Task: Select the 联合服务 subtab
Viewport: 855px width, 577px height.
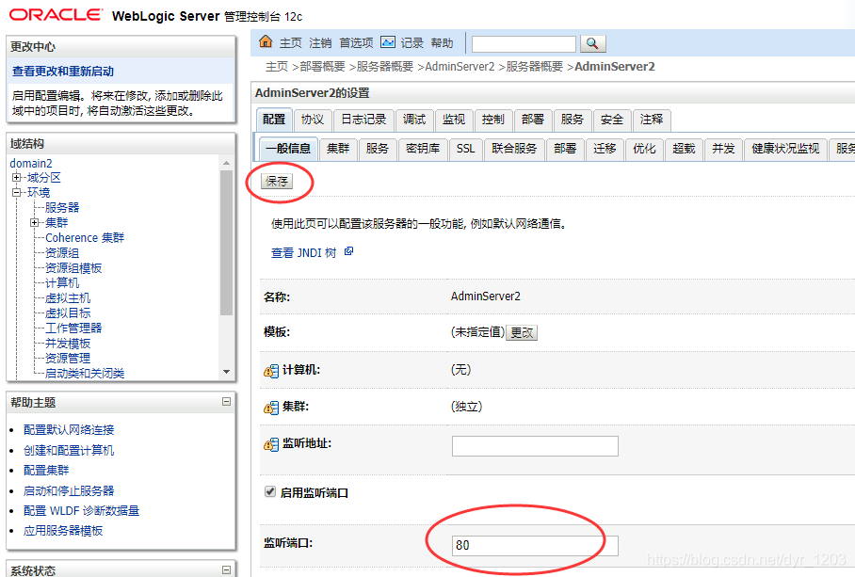Action: (x=515, y=149)
